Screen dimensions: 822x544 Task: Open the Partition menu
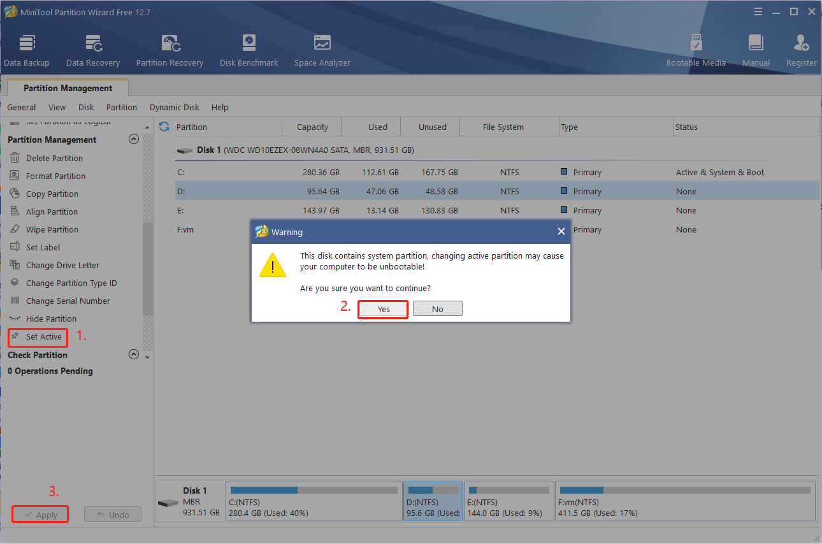pos(122,107)
